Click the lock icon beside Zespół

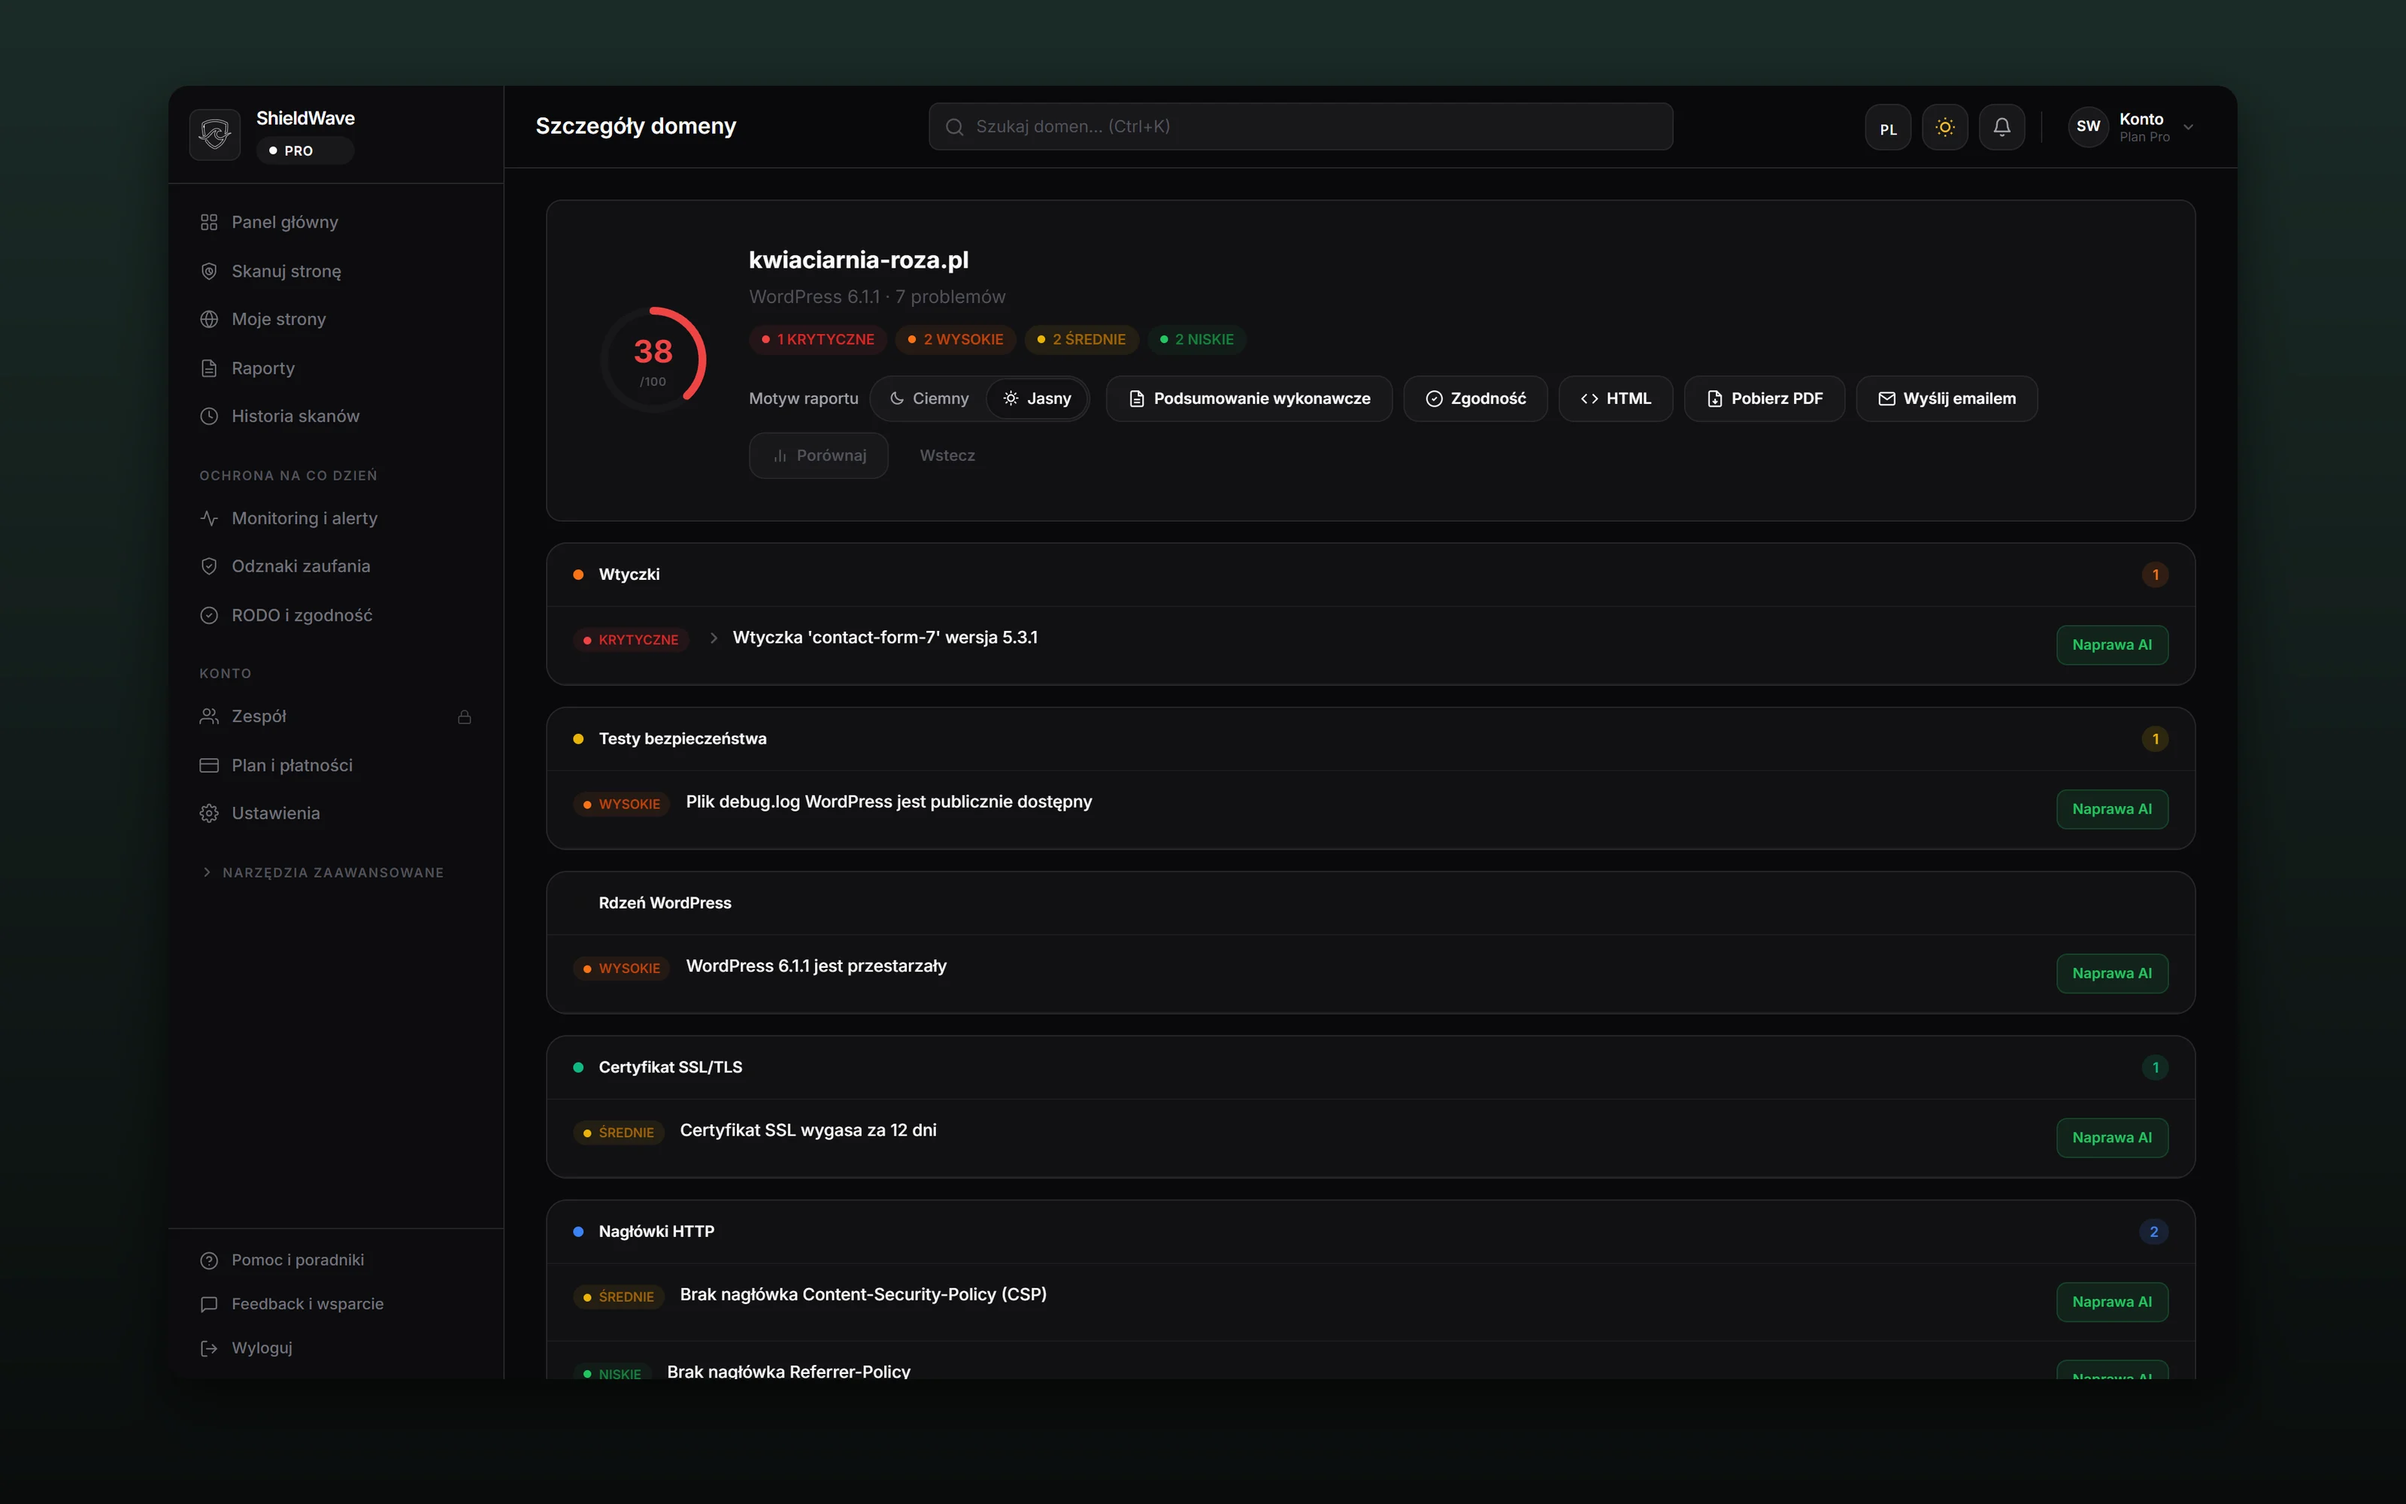click(x=465, y=716)
